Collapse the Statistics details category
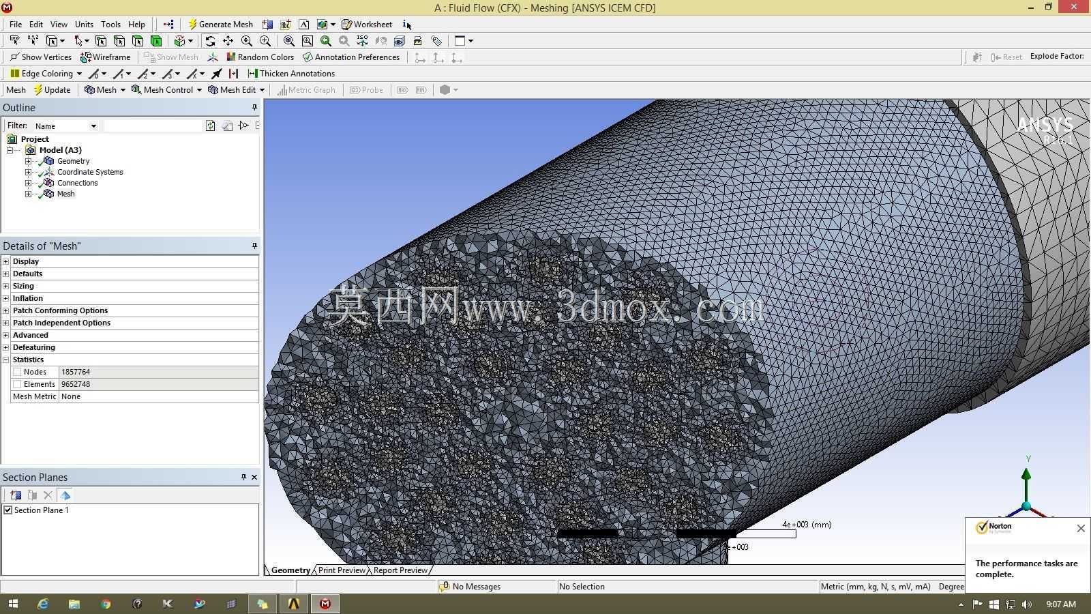The height and width of the screenshot is (614, 1091). click(x=6, y=360)
